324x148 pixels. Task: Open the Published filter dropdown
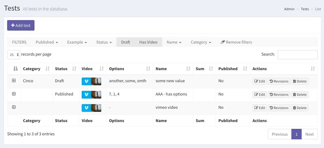47,42
